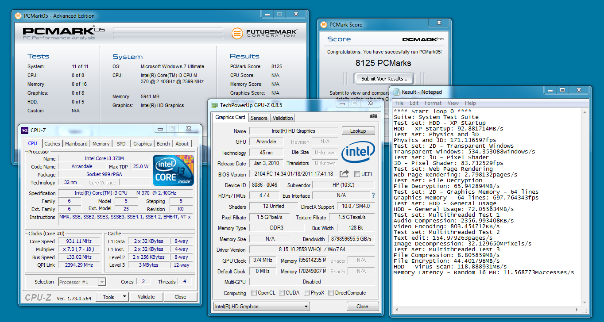Click the Device ID field 8086 - 0046
This screenshot has height=322, width=604.
tap(264, 185)
